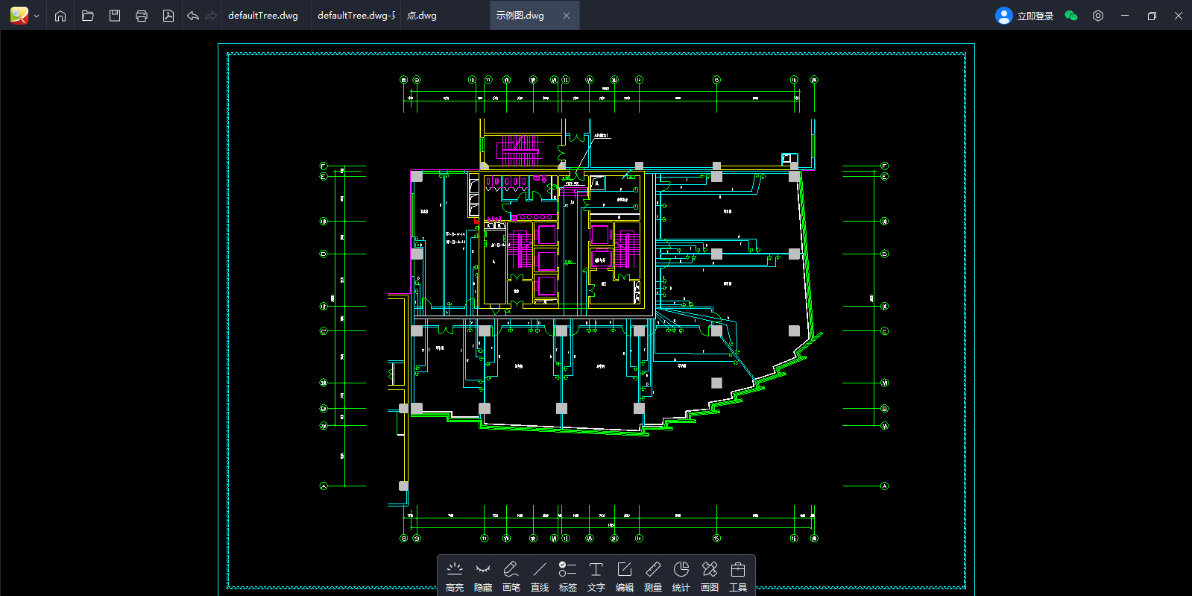This screenshot has height=596, width=1192.
Task: Expand the app logo dropdown arrow
Action: [x=37, y=16]
